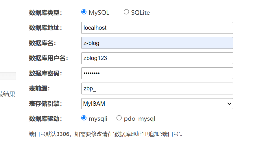This screenshot has width=275, height=149.
Task: Click the chevron arrow of the 表存储引擎 select
Action: tap(229, 104)
